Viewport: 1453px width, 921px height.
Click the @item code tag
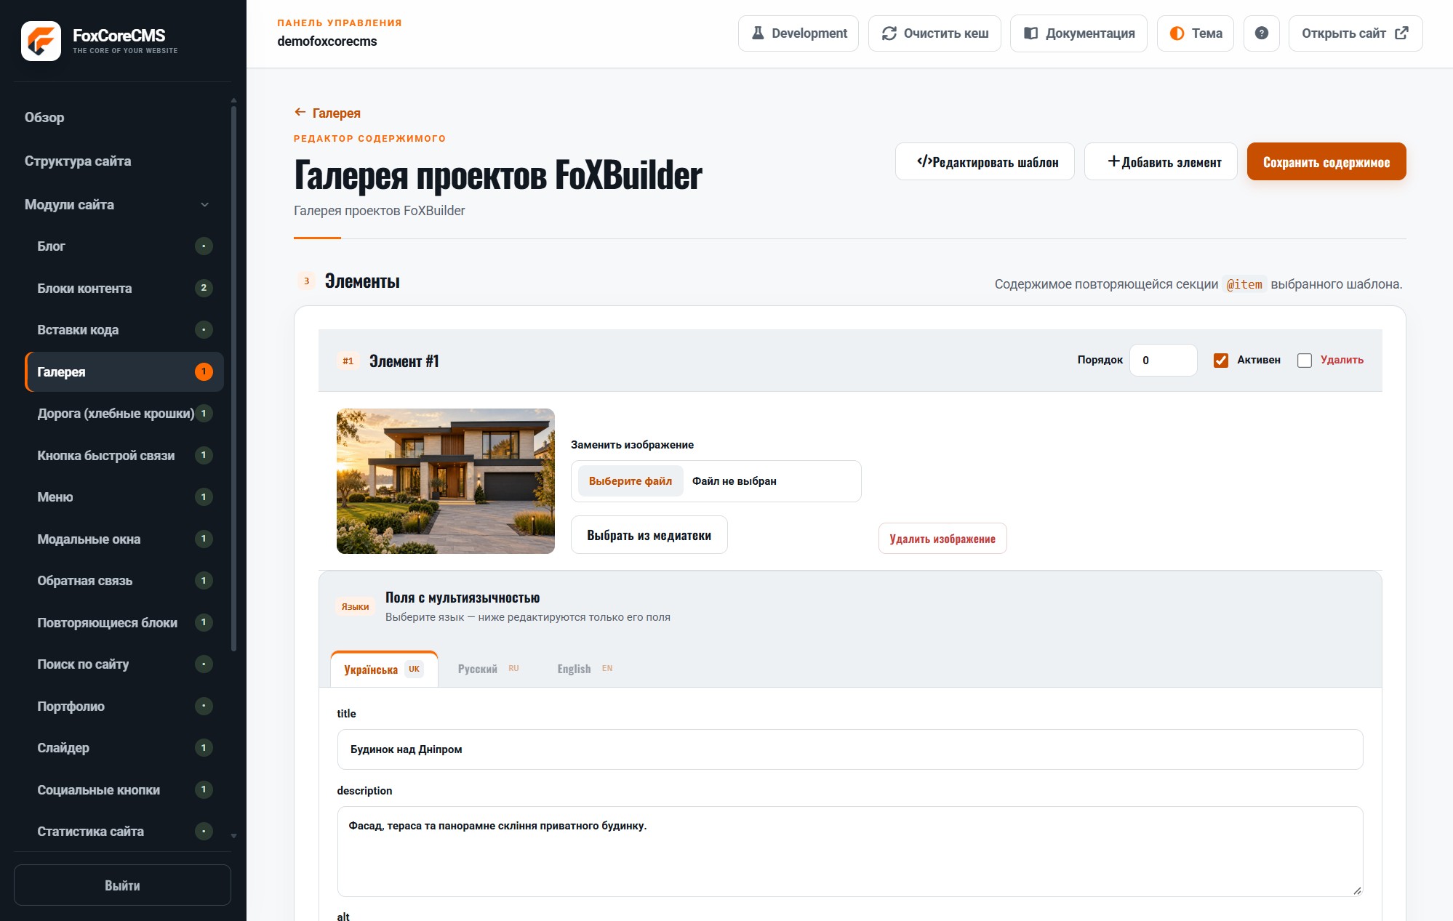click(1244, 284)
